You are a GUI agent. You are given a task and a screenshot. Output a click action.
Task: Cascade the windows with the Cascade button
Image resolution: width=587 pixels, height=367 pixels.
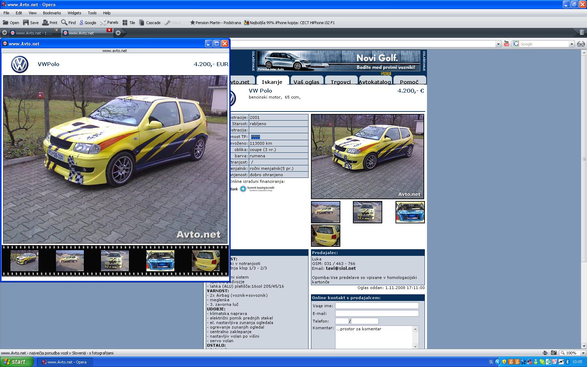pos(150,23)
